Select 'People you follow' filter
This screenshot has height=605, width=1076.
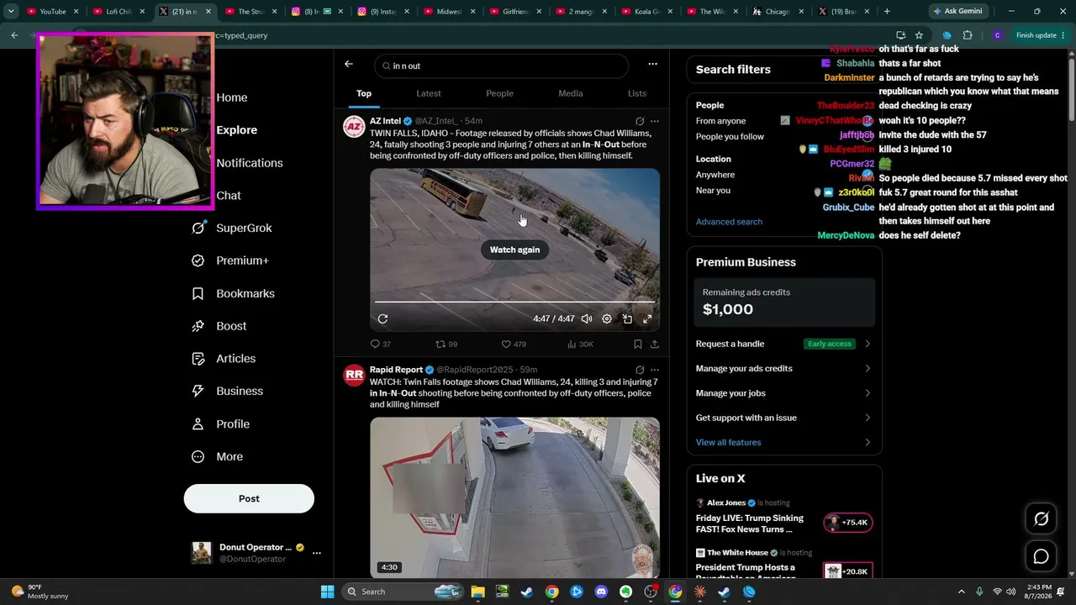(x=730, y=137)
